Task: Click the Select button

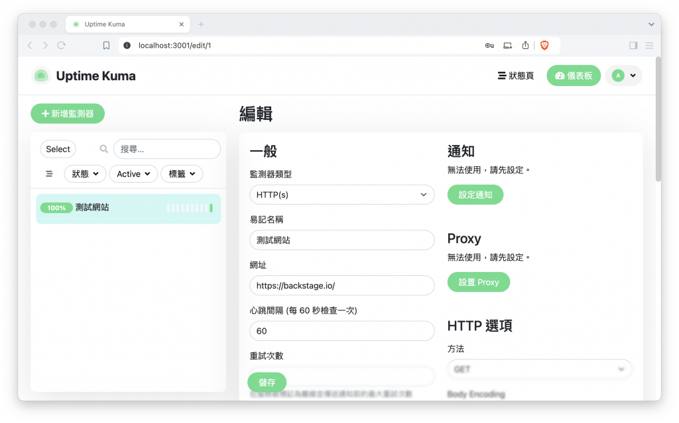Action: (x=58, y=149)
